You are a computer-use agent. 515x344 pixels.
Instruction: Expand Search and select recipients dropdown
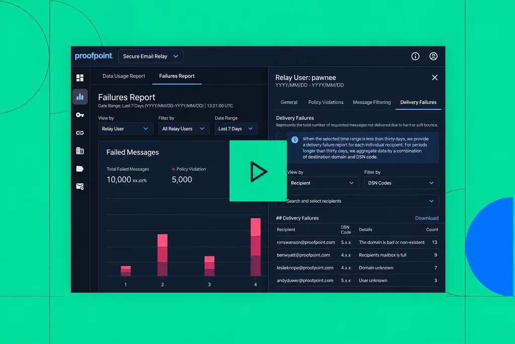tap(358, 201)
